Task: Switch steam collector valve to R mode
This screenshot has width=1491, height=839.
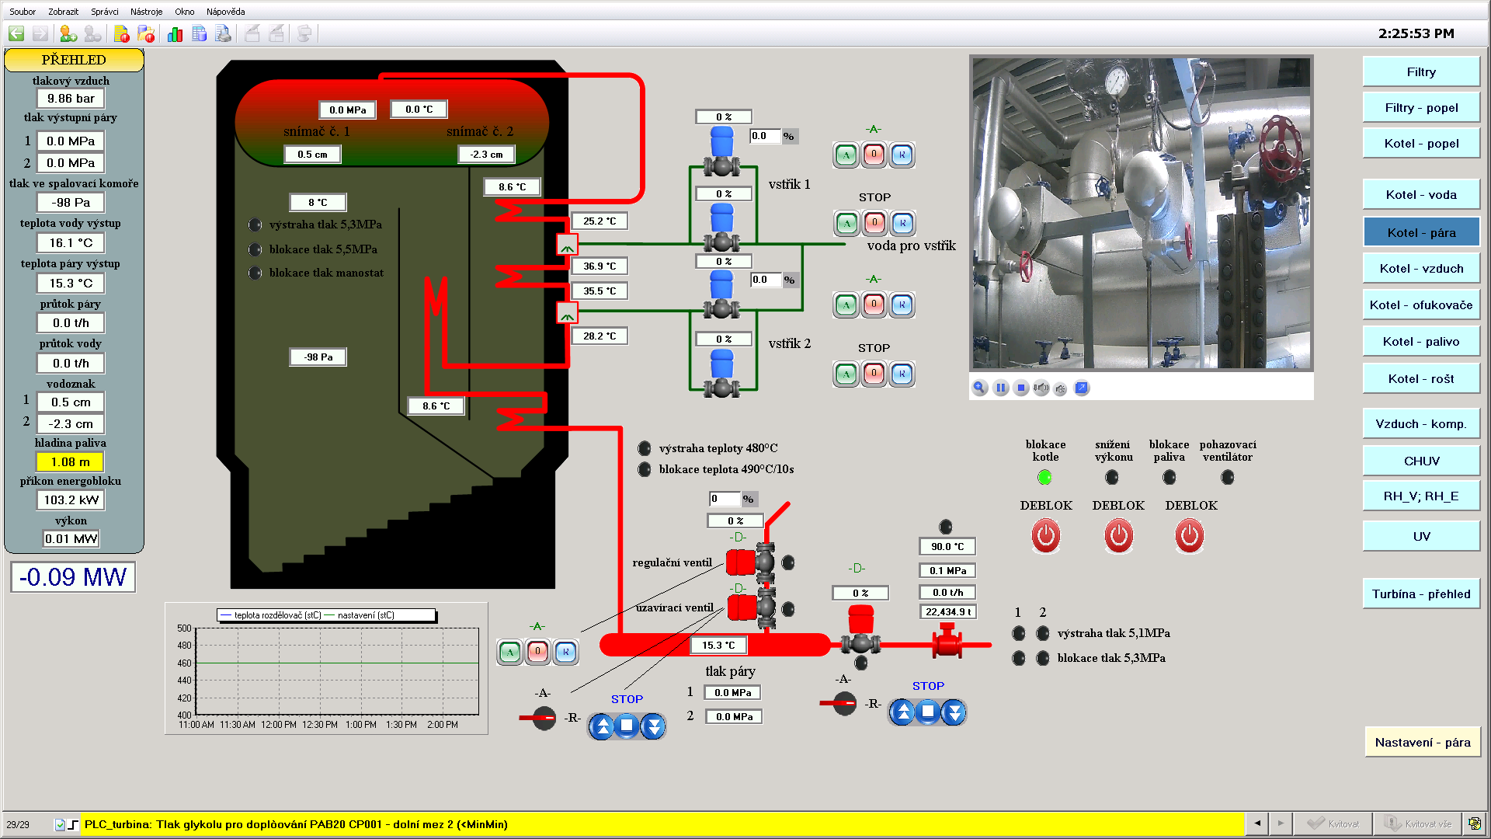Action: 565,652
